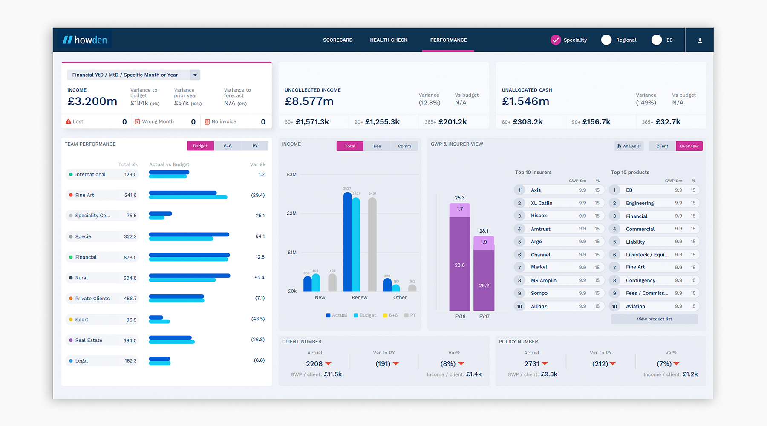Show Total in the Income chart
The height and width of the screenshot is (426, 767).
click(x=350, y=146)
